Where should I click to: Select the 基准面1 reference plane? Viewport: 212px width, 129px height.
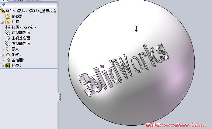pyautogui.click(x=18, y=60)
